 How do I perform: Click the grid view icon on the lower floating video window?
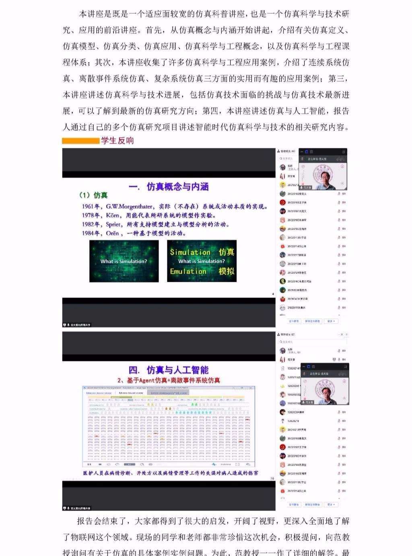pos(313,367)
